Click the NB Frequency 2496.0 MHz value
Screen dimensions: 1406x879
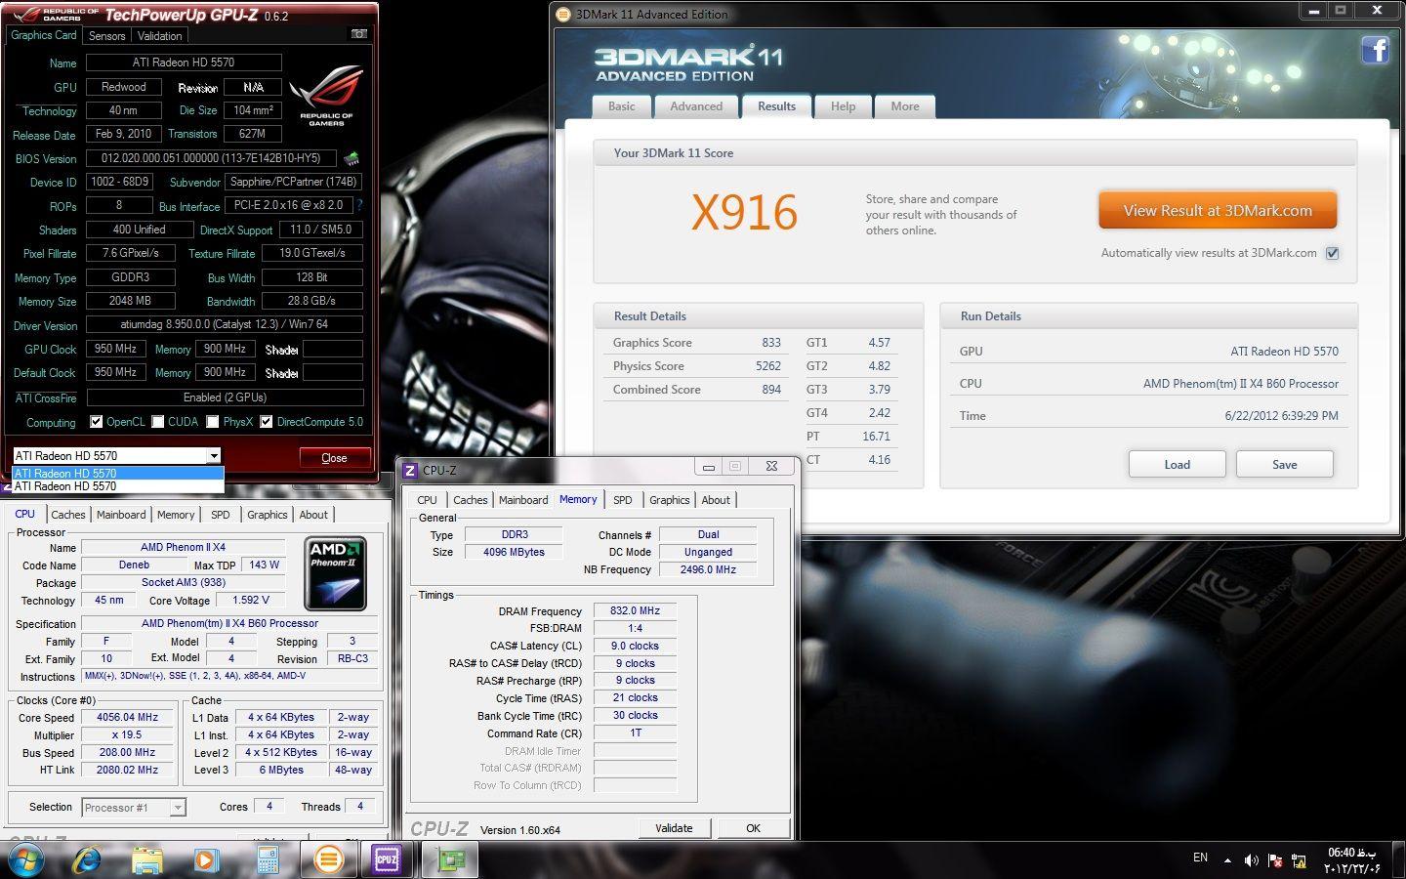(708, 569)
